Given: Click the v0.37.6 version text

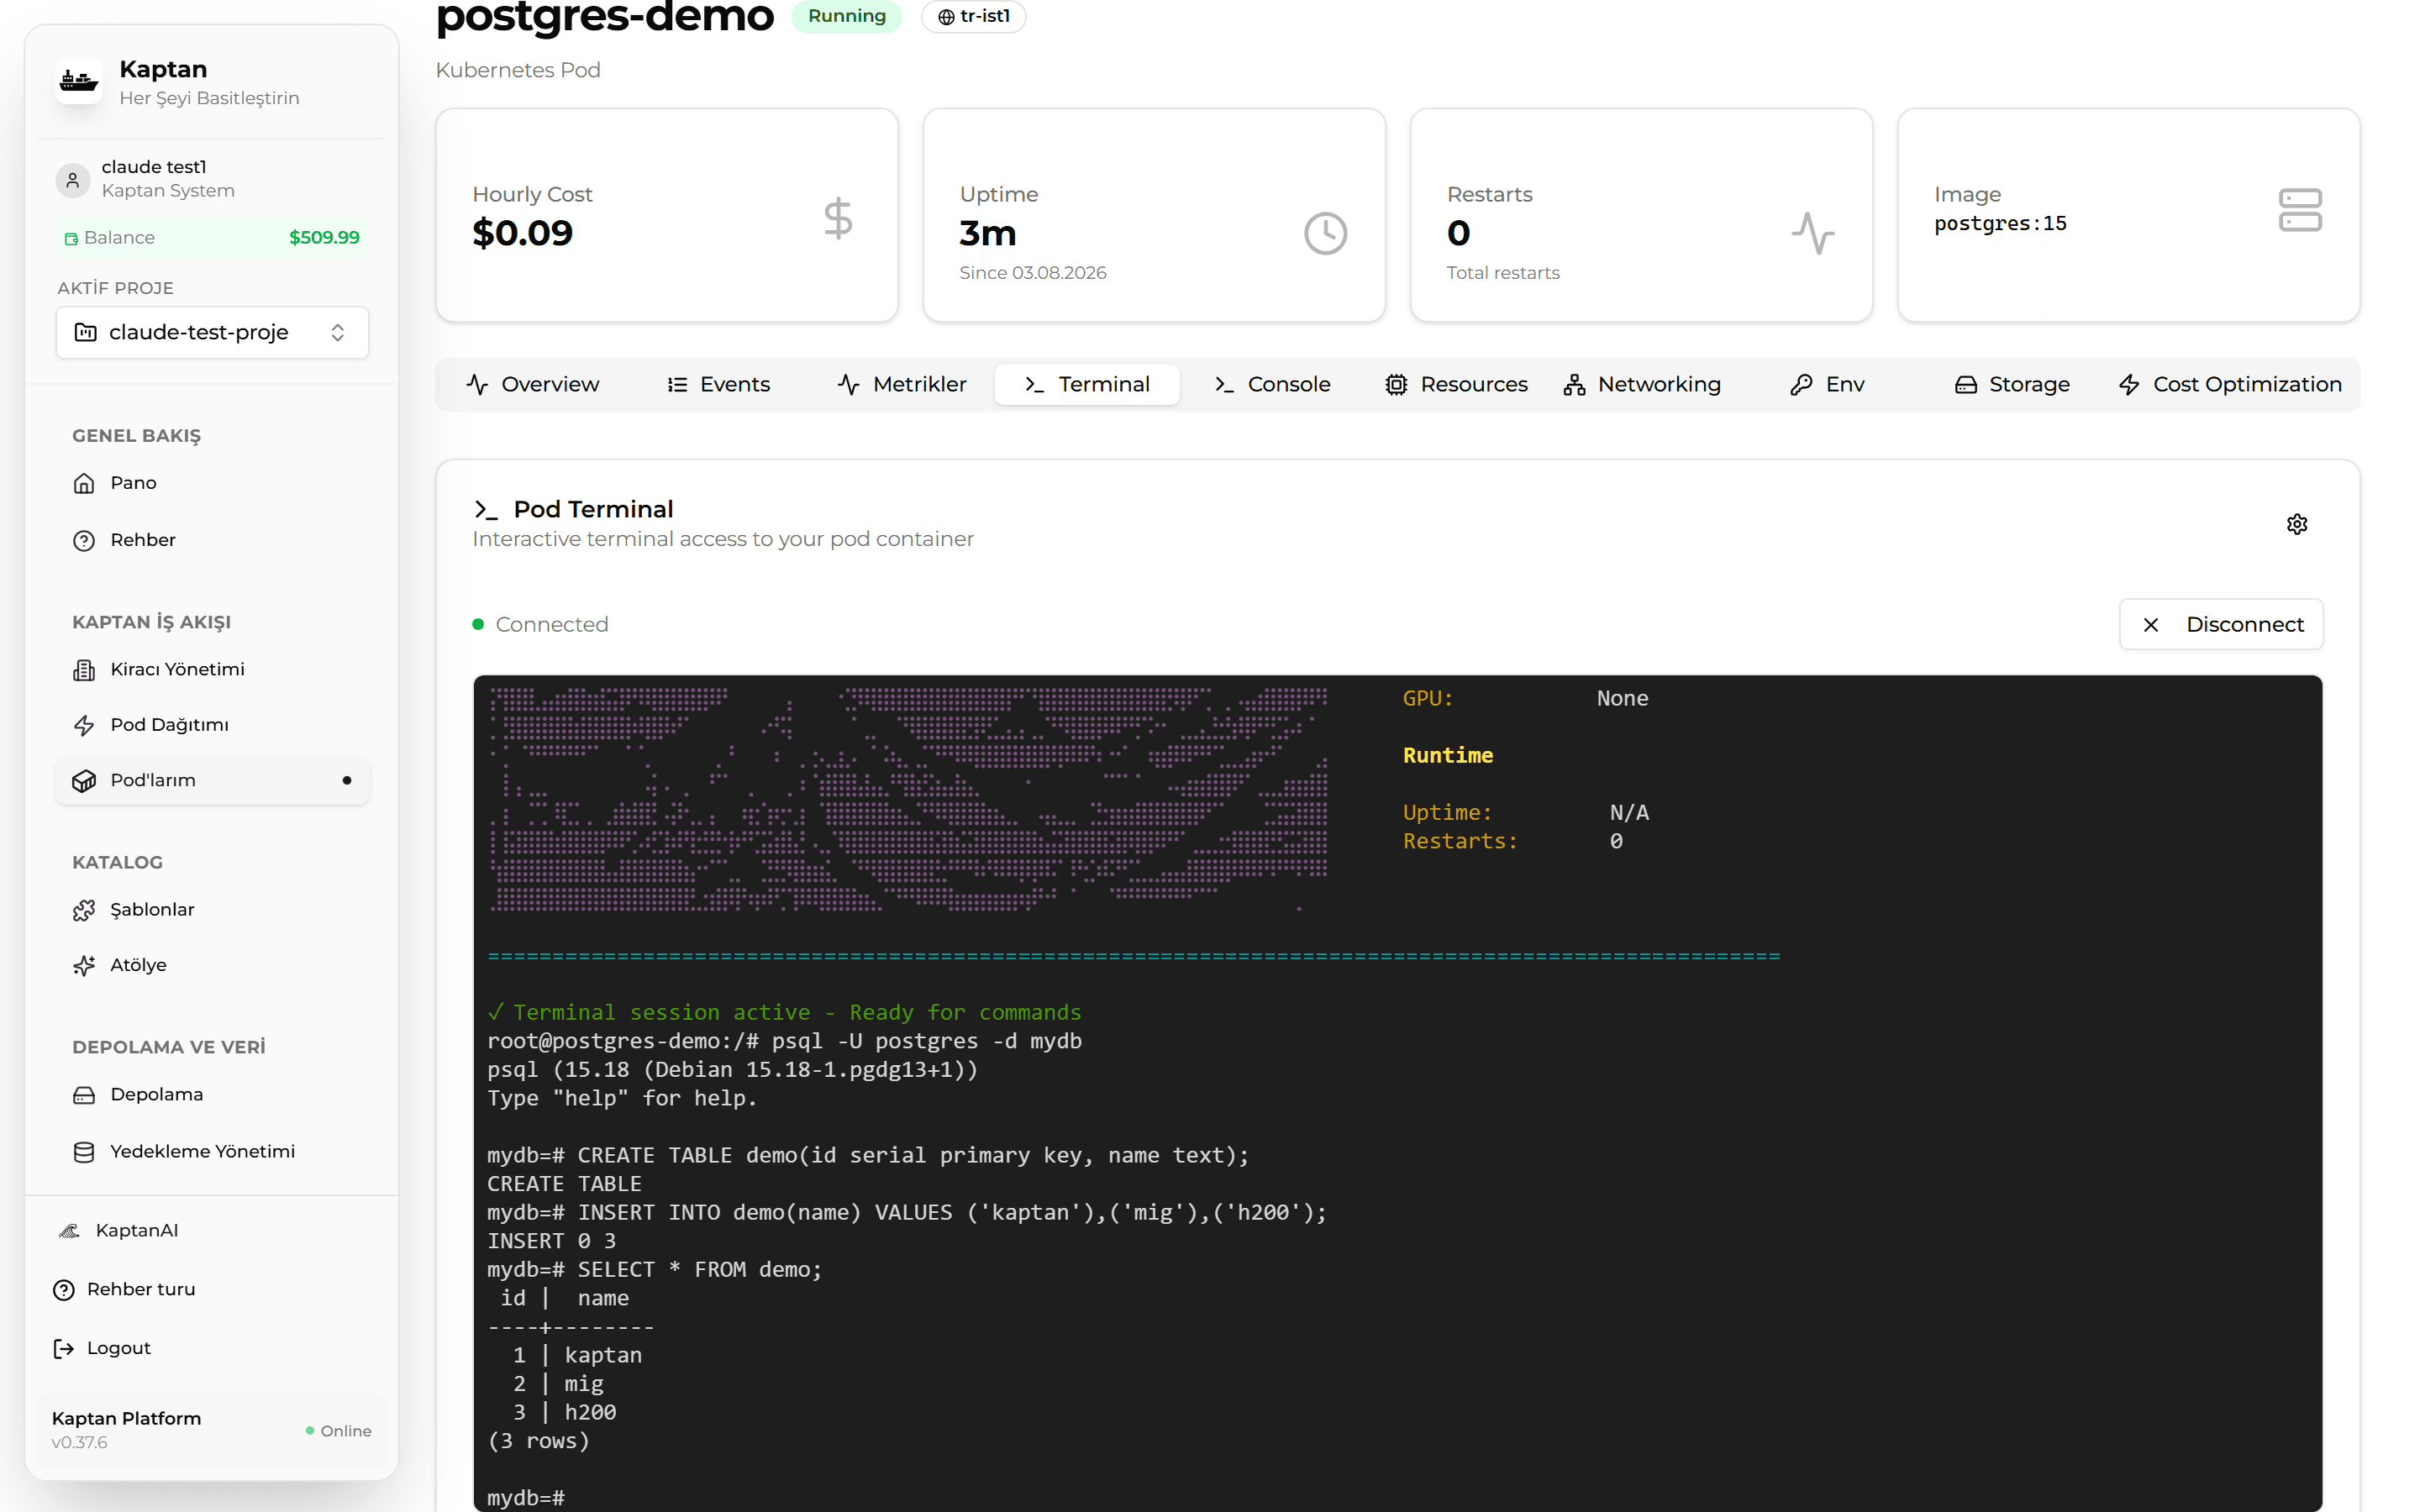Looking at the screenshot, I should tap(79, 1442).
